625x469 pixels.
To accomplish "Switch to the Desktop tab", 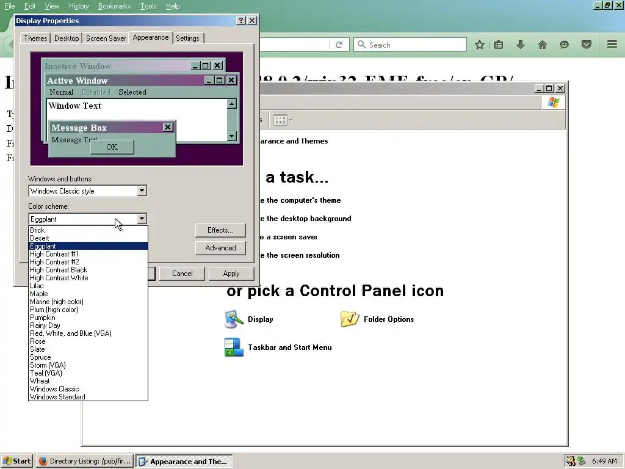I will 67,38.
